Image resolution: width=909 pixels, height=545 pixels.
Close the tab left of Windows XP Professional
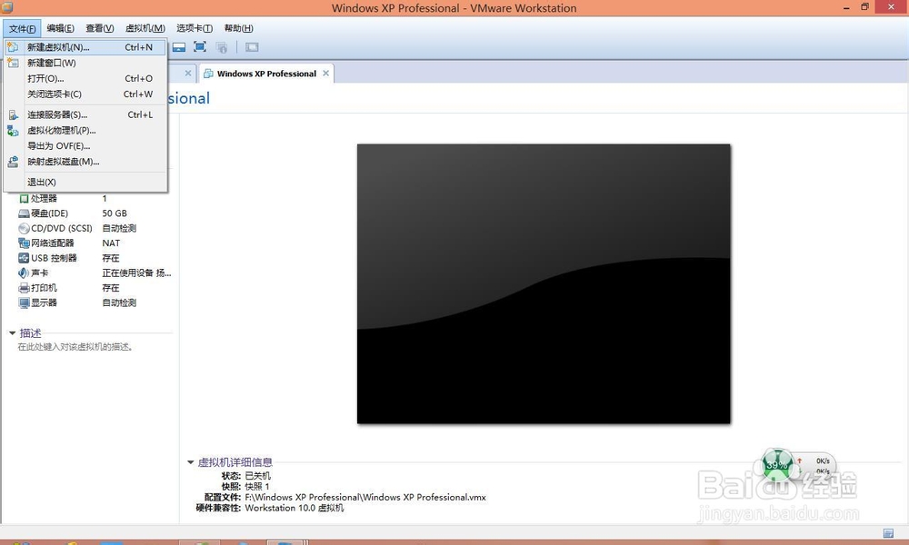pyautogui.click(x=188, y=73)
